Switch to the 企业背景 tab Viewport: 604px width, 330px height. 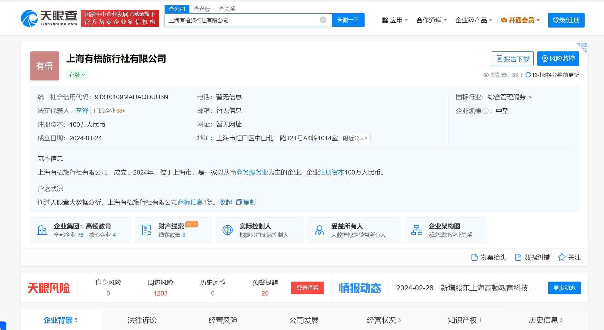click(61, 320)
